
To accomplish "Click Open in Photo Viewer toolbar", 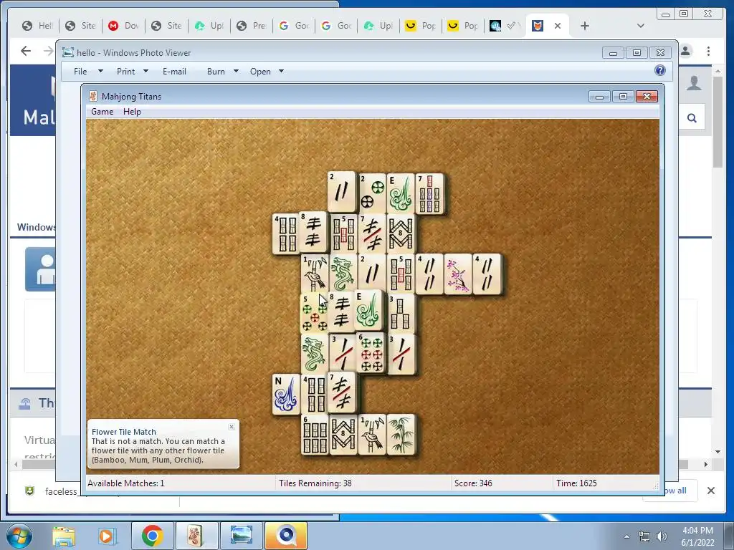I will [x=260, y=71].
